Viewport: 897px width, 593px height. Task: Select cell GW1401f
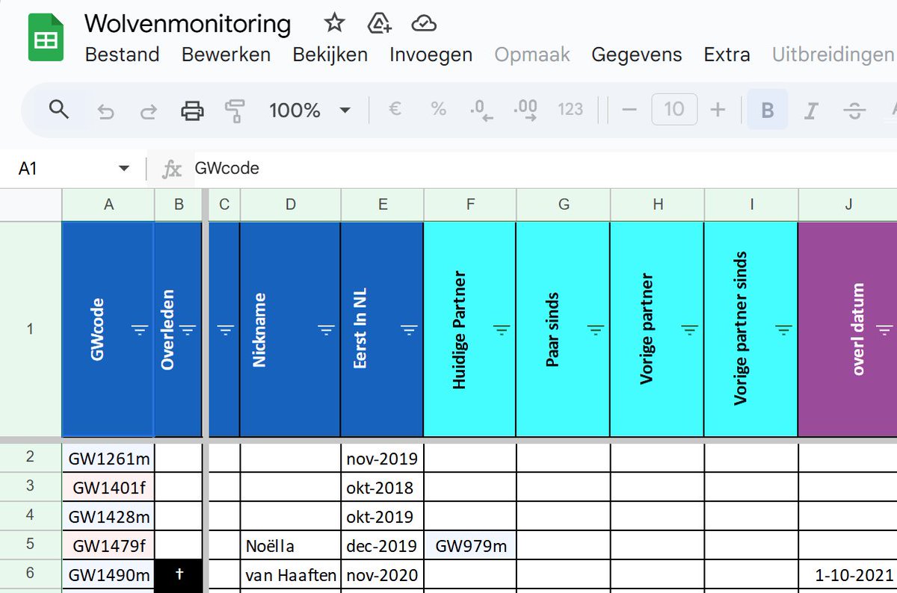[108, 487]
